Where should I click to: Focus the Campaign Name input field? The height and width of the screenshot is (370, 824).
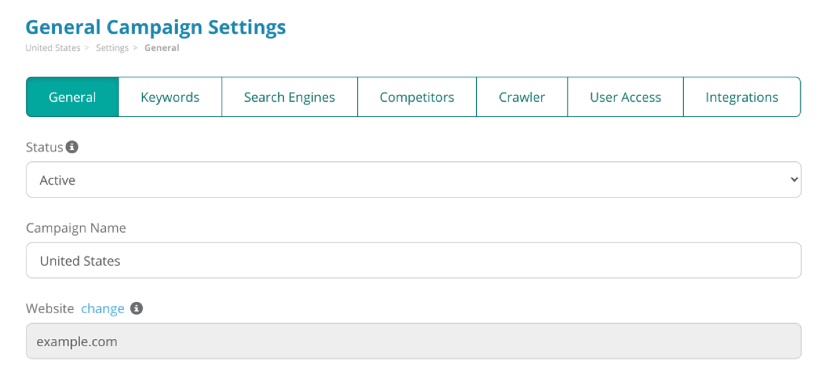click(413, 260)
